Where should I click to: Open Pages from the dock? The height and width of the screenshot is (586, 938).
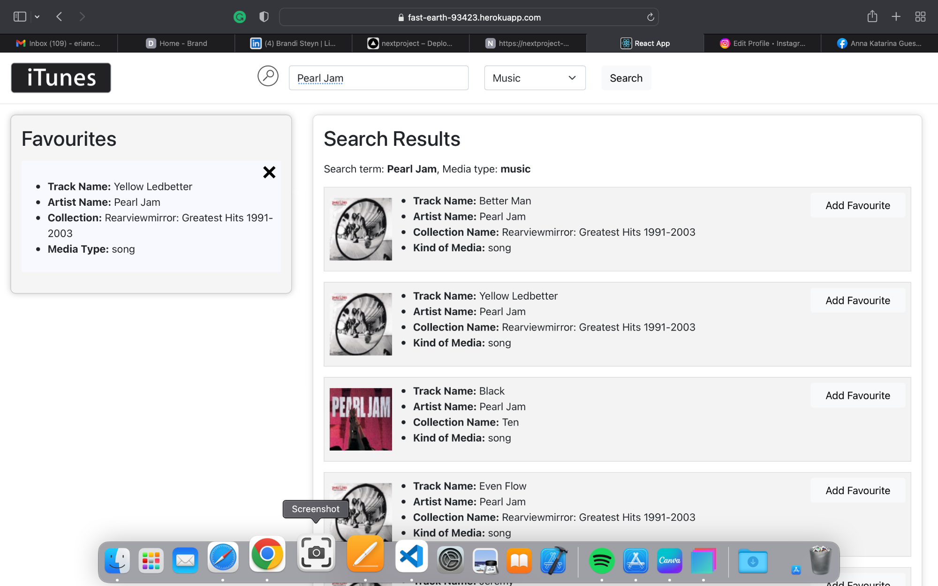pyautogui.click(x=365, y=554)
